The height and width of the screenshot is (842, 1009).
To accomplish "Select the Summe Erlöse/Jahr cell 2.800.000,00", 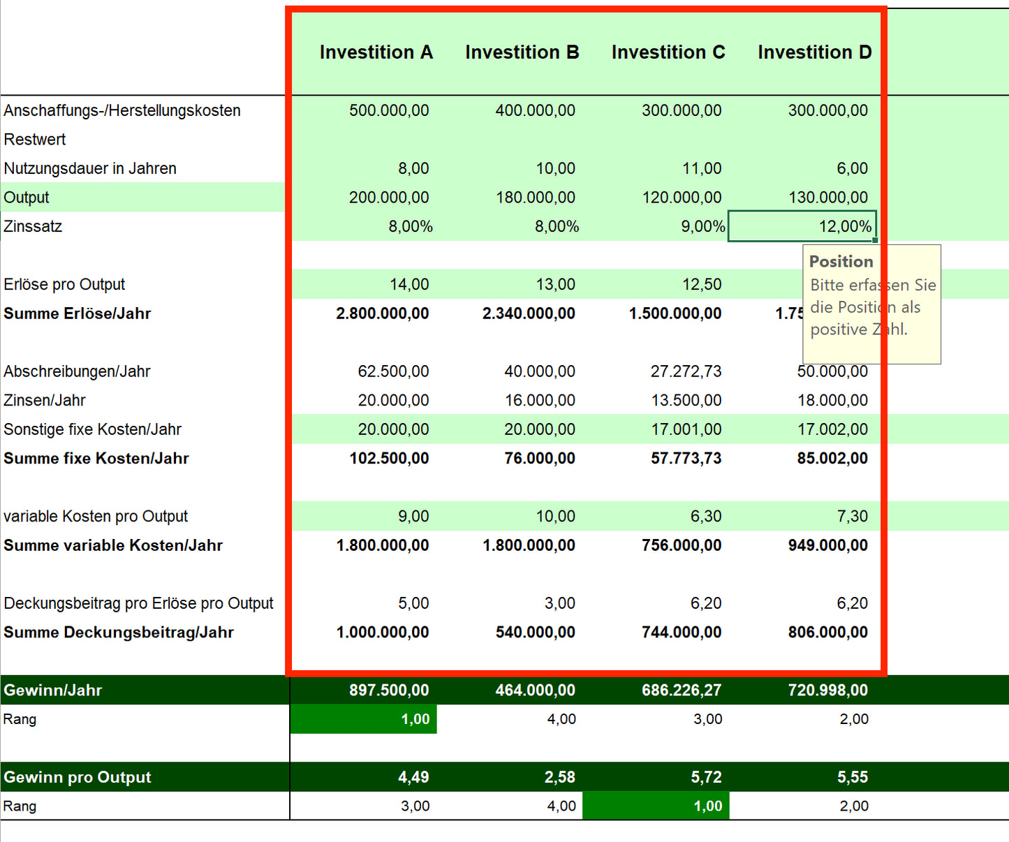I will (x=382, y=313).
